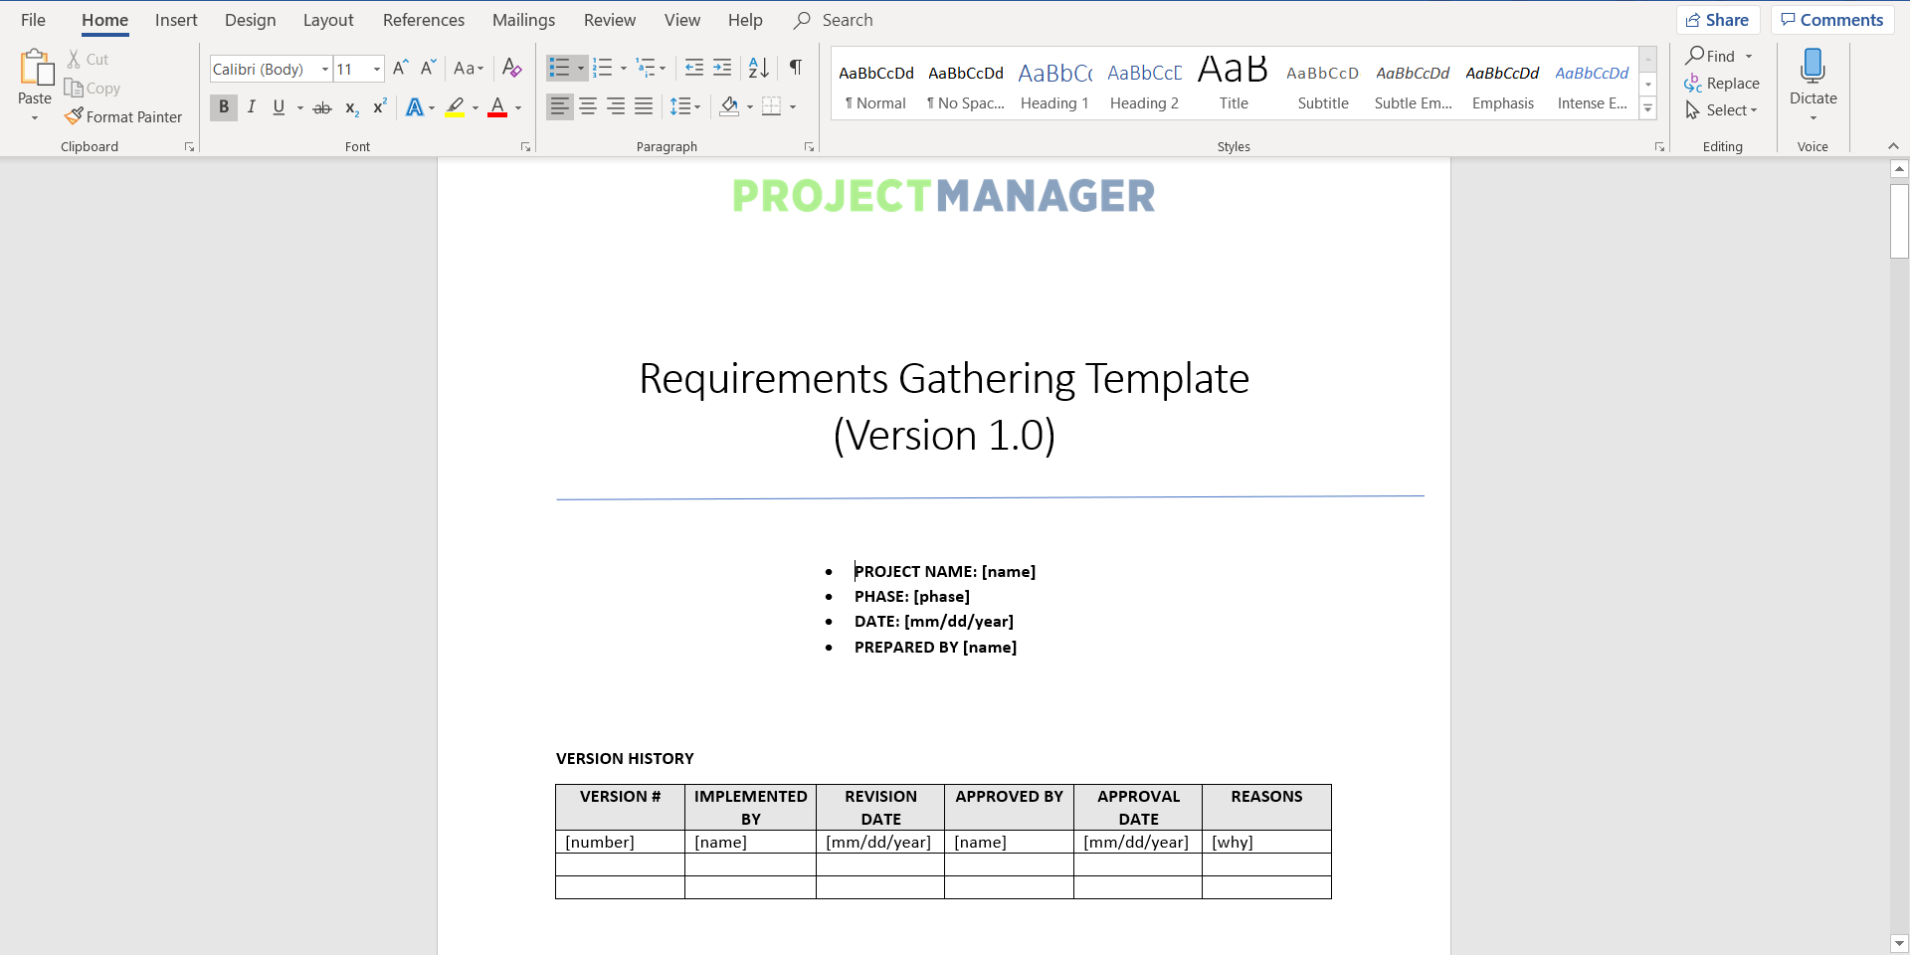Sort text alphabetically with A-Z icon
Image resolution: width=1910 pixels, height=955 pixels.
pos(759,68)
